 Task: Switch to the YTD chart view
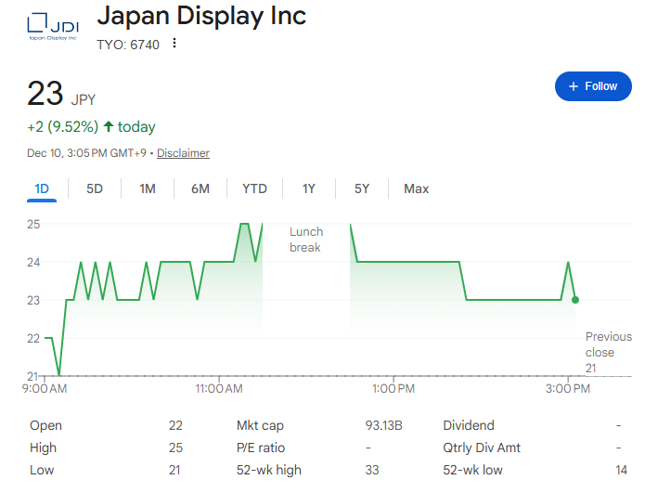click(x=254, y=188)
